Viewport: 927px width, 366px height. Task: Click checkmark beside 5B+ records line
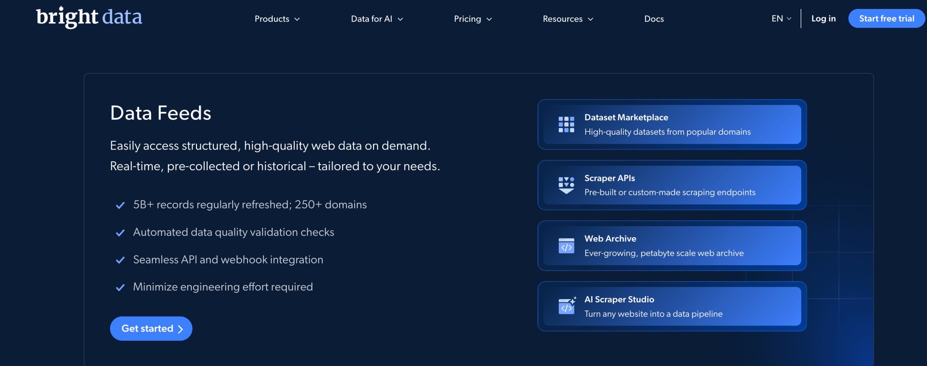click(120, 205)
